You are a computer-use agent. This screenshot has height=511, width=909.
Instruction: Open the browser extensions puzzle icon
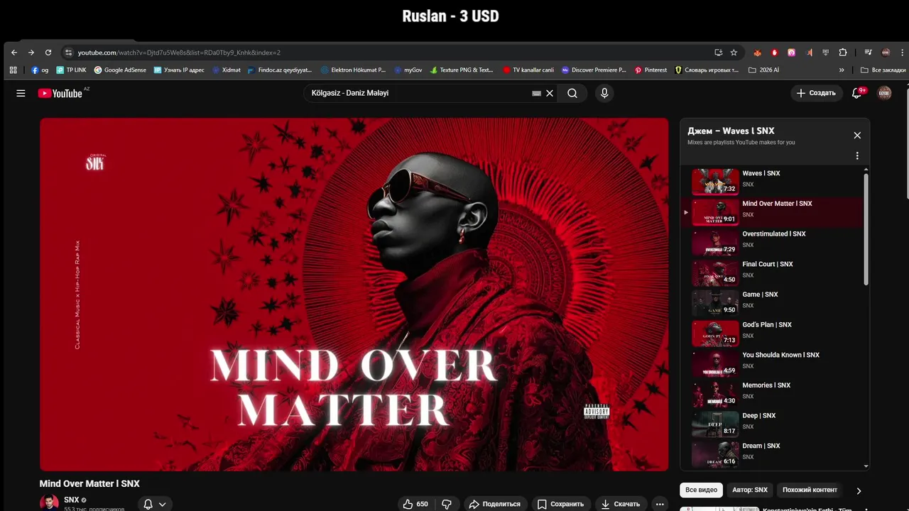[x=843, y=53]
